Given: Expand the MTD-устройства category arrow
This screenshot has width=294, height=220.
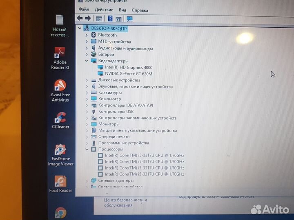Looking at the screenshot, I should point(87,42).
